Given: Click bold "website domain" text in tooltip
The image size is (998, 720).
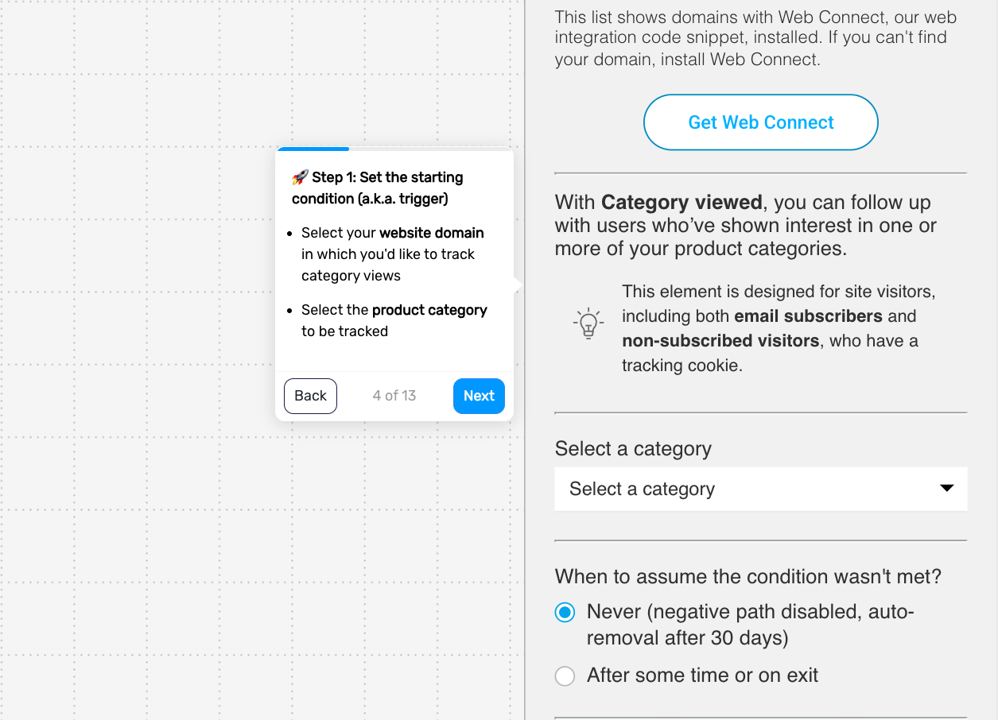Looking at the screenshot, I should [x=432, y=233].
